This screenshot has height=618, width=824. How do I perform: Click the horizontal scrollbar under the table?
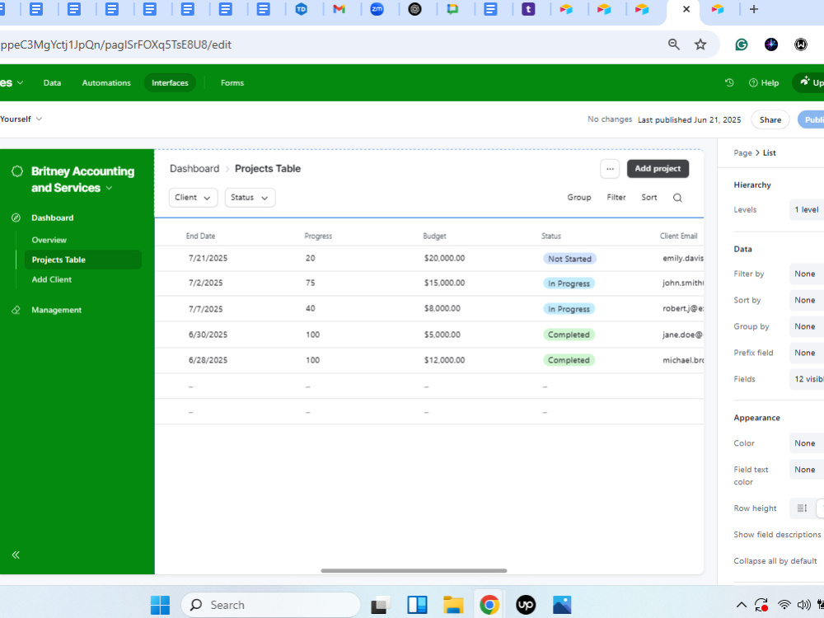click(x=414, y=571)
